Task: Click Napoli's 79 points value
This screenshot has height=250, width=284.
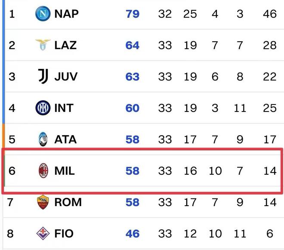Action: click(133, 14)
